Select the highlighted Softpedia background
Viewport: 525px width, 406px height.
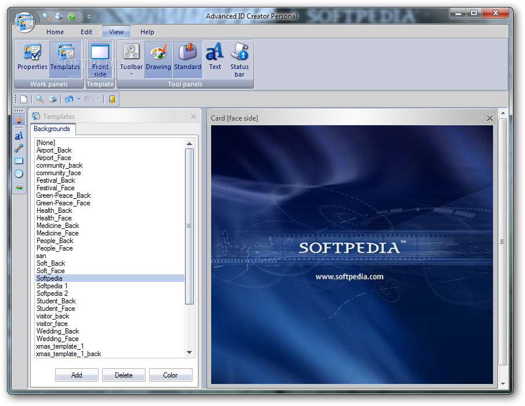(110, 278)
